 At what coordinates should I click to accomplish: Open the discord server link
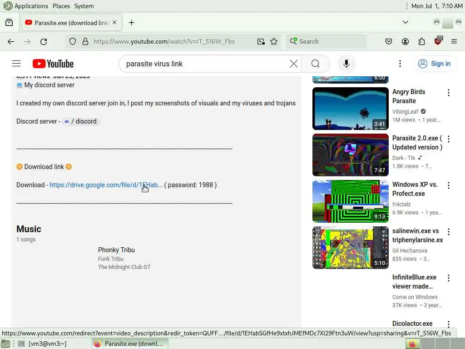coord(81,121)
